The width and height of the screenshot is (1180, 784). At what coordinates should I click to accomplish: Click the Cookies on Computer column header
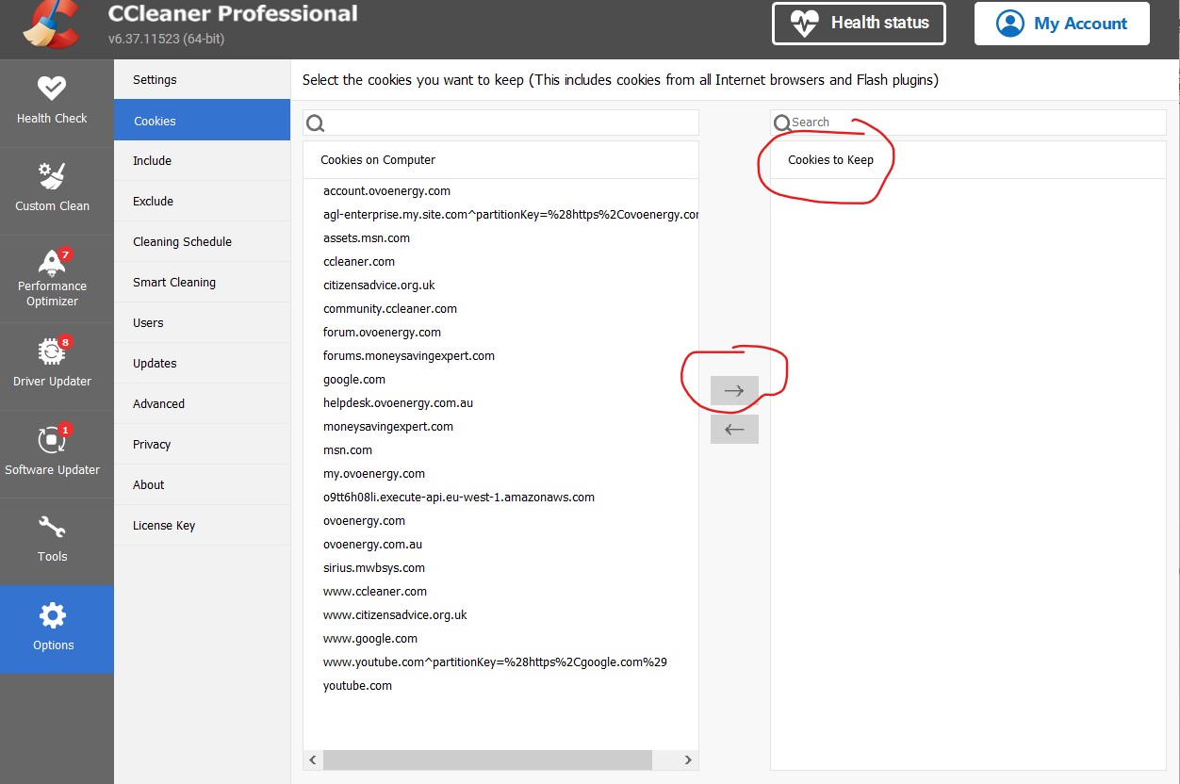501,160
